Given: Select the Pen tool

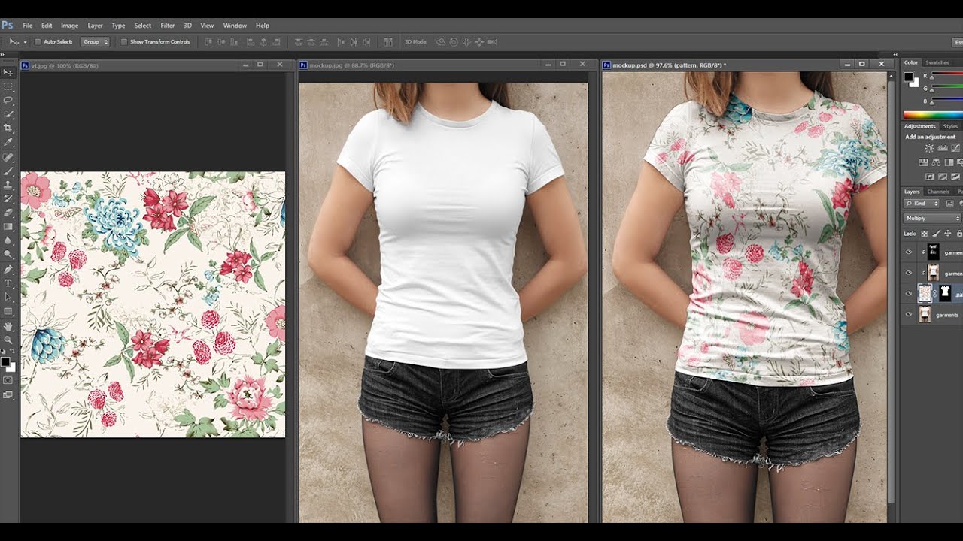Looking at the screenshot, I should [x=8, y=269].
